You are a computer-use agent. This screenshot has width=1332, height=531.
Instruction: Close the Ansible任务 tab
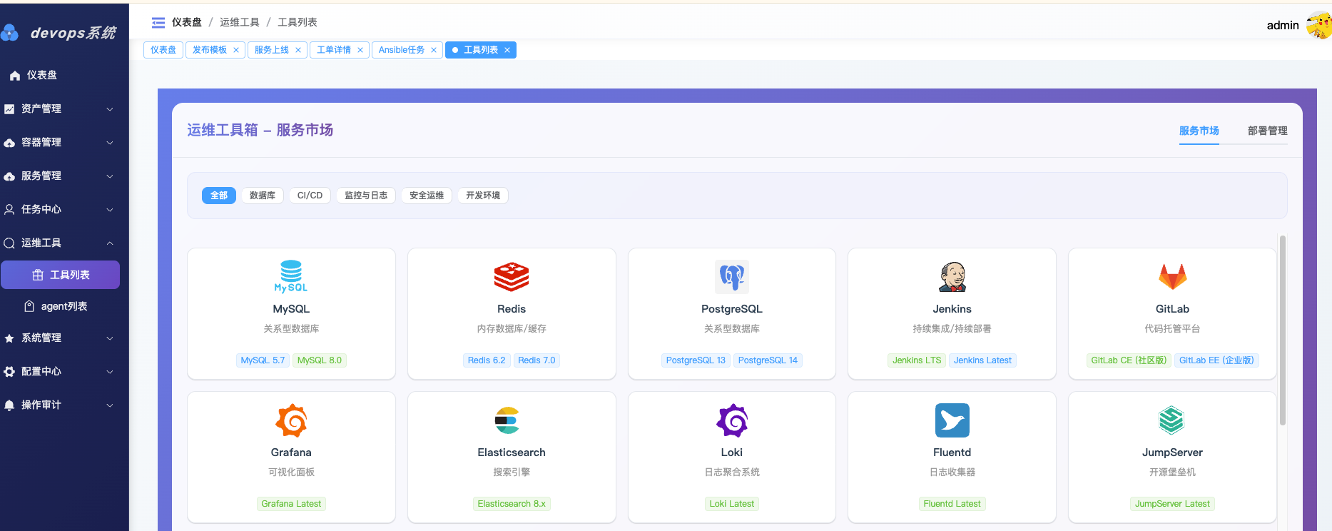[x=434, y=50]
